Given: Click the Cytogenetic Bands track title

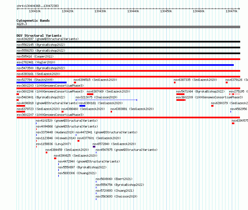Looking at the screenshot, I should [x=33, y=21].
